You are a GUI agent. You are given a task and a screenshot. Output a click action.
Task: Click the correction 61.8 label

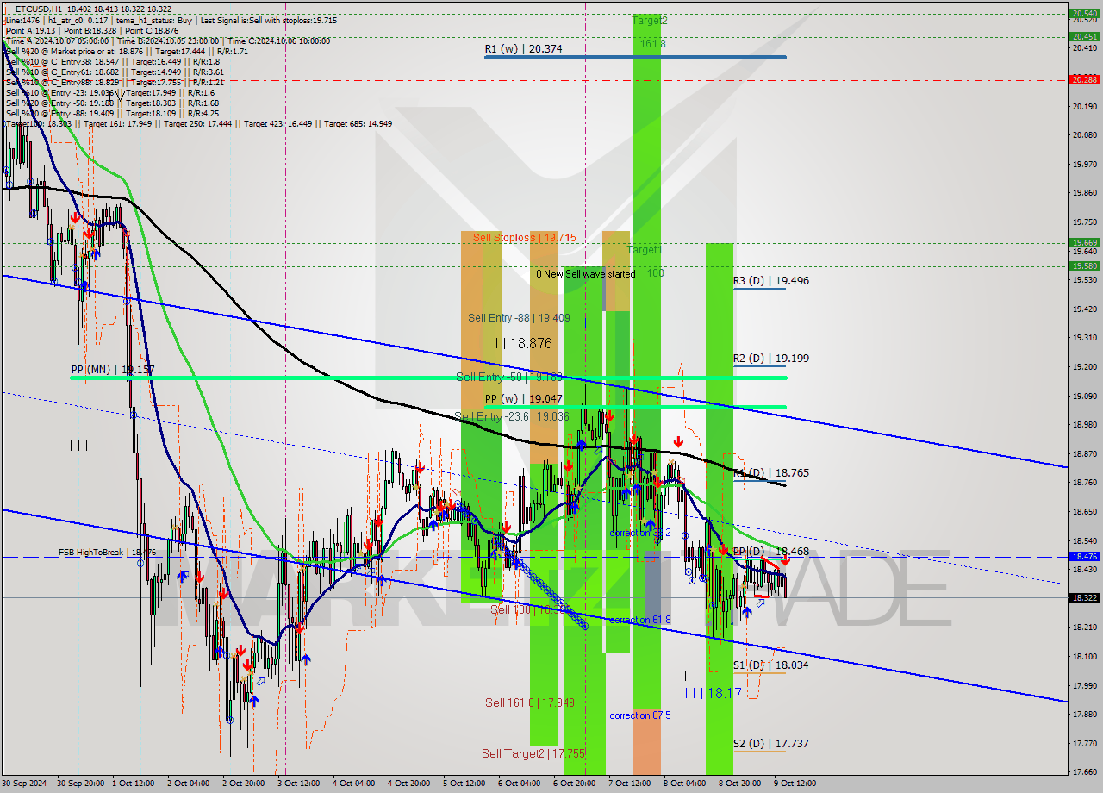click(639, 621)
